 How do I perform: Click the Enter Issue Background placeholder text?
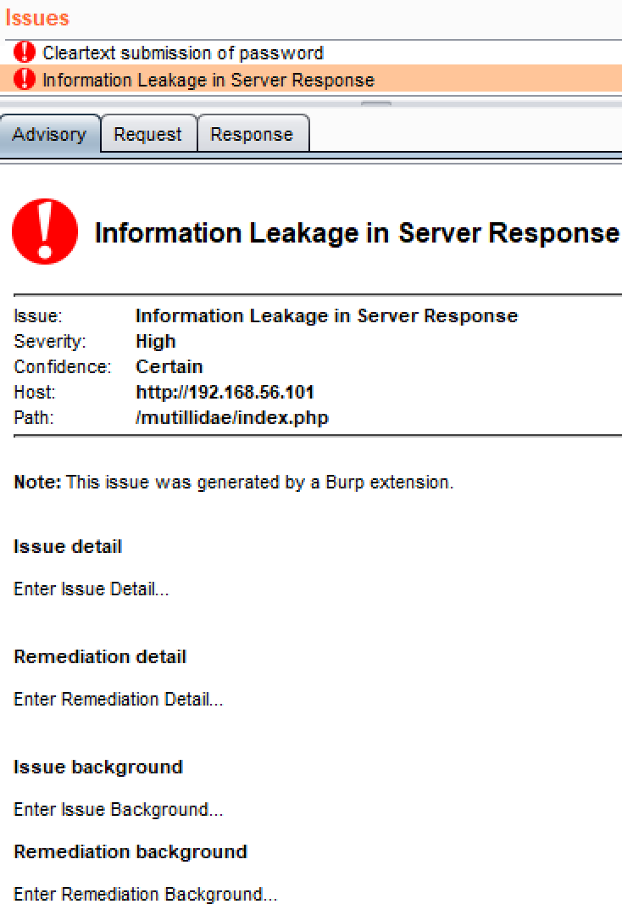pyautogui.click(x=118, y=809)
